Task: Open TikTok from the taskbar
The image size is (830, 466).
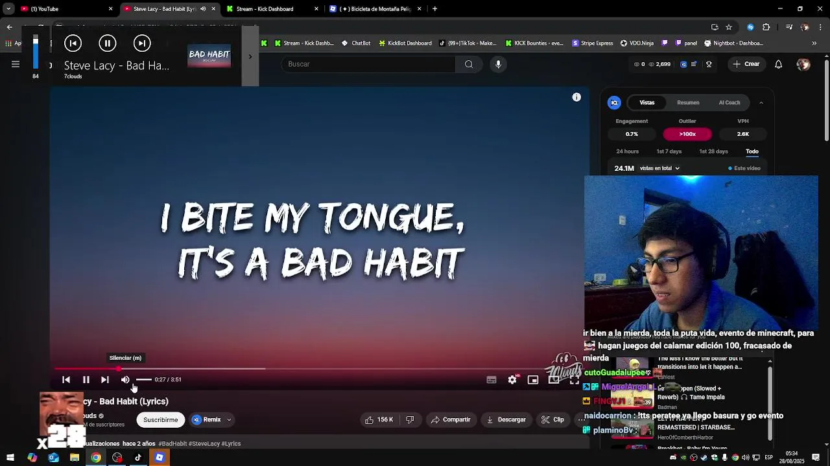Action: [138, 458]
